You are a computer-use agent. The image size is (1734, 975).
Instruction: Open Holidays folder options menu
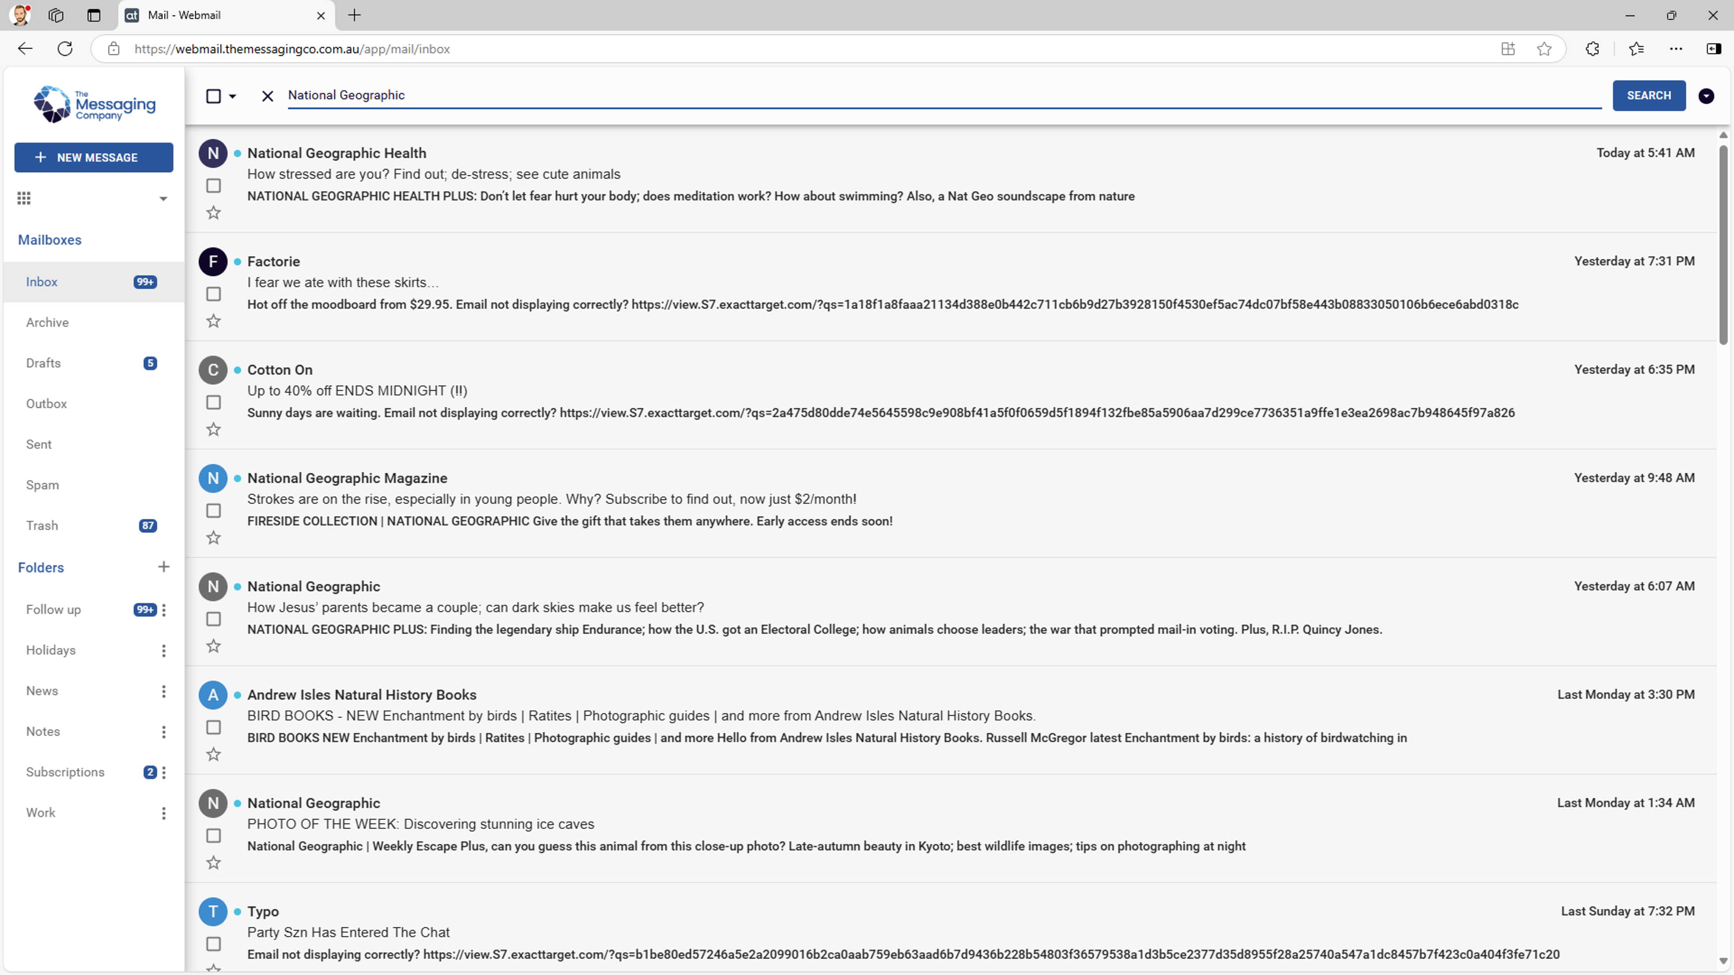click(x=164, y=651)
